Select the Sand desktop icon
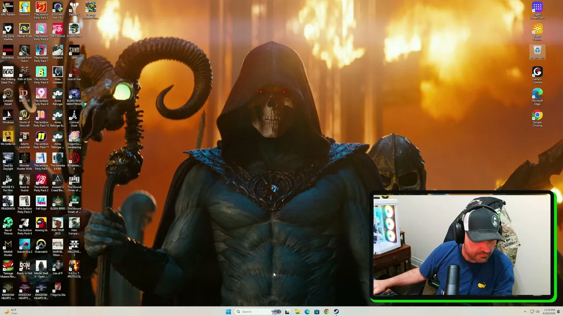Image resolution: width=563 pixels, height=316 pixels. [74, 52]
